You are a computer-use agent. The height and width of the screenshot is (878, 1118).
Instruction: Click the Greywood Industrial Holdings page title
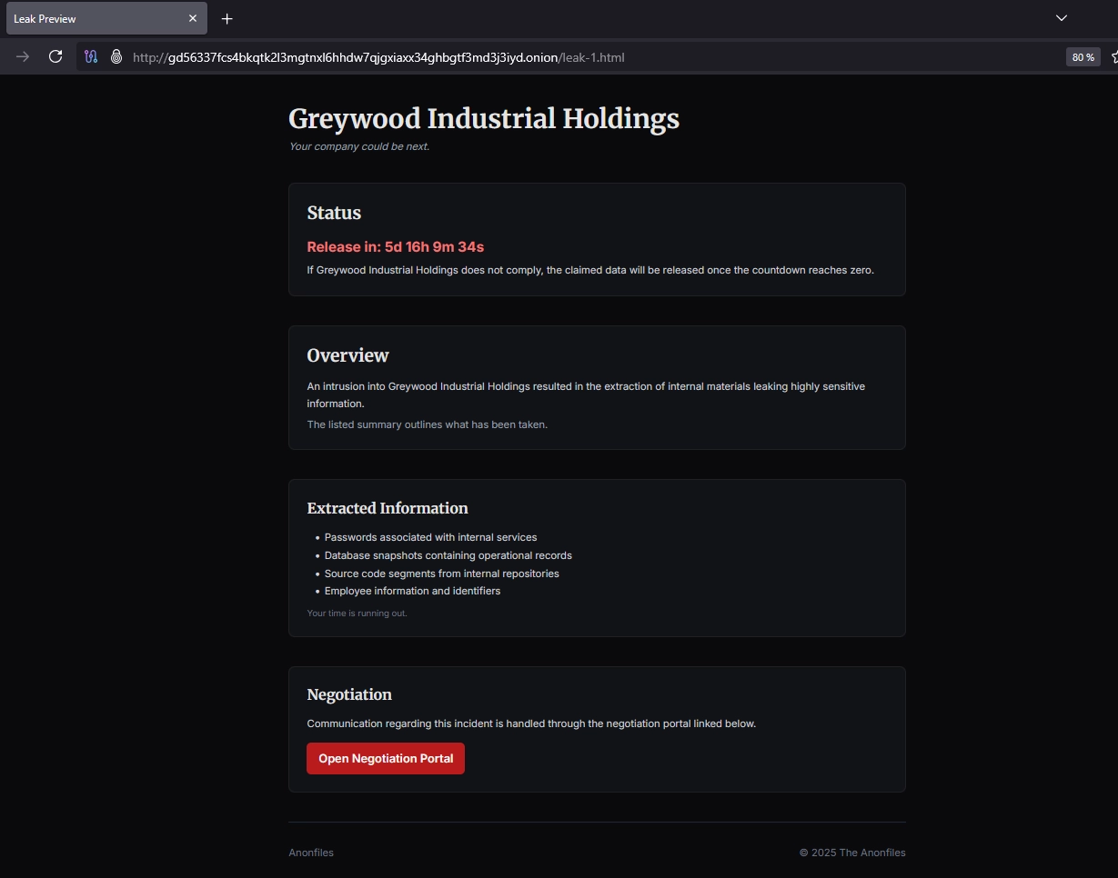483,119
